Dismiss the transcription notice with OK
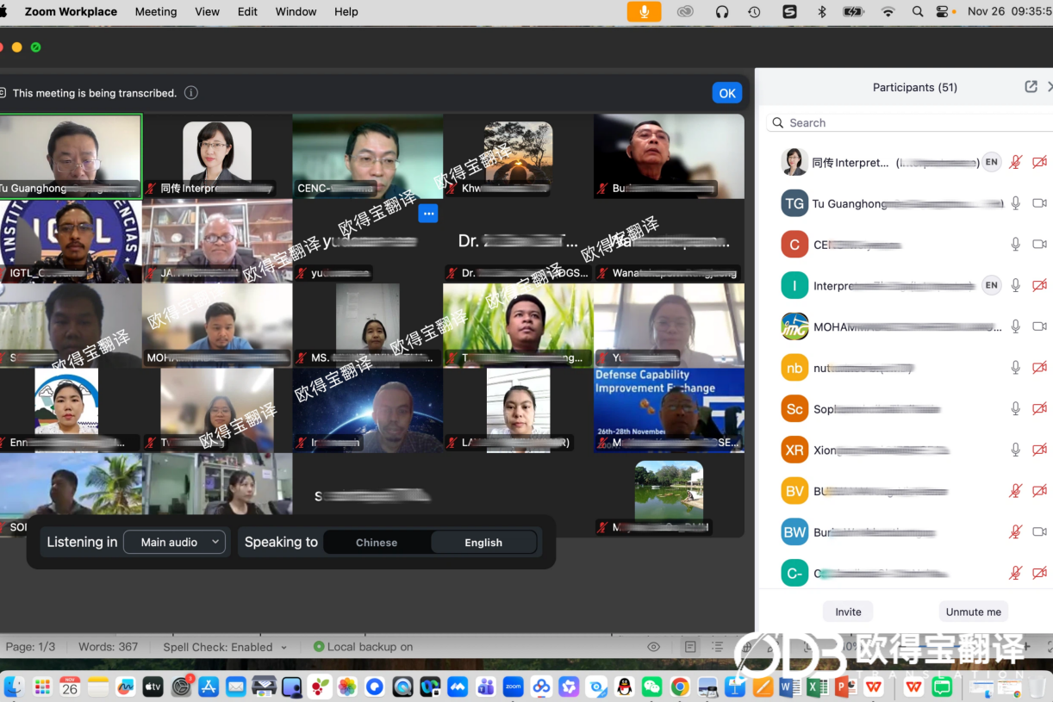This screenshot has width=1053, height=702. coord(727,93)
